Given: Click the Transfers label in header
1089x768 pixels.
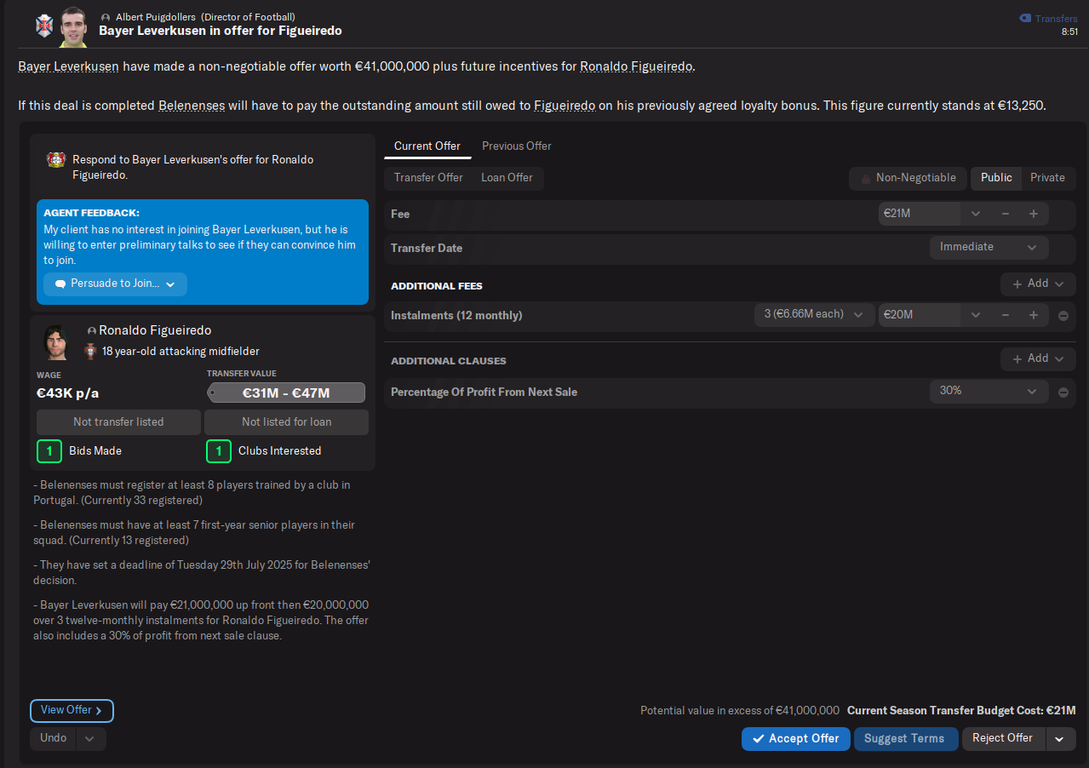Looking at the screenshot, I should [1056, 18].
